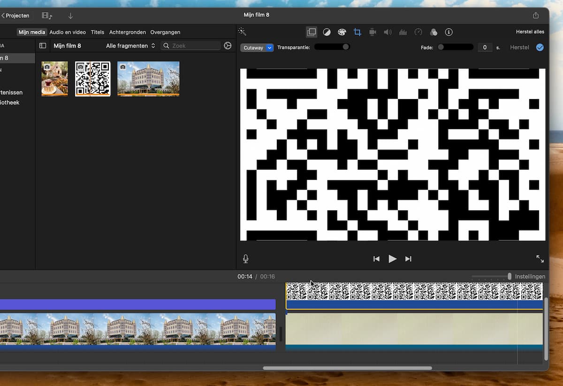The width and height of the screenshot is (563, 386).
Task: Open the stabilization camera tool
Action: click(373, 32)
